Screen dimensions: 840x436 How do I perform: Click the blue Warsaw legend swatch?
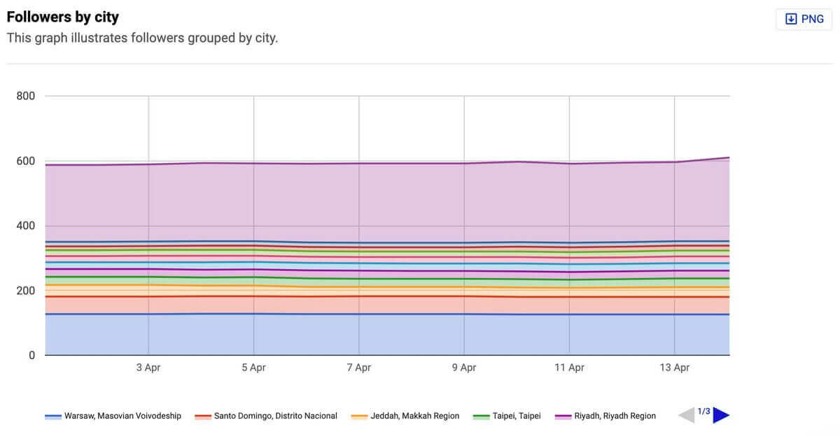[x=53, y=416]
